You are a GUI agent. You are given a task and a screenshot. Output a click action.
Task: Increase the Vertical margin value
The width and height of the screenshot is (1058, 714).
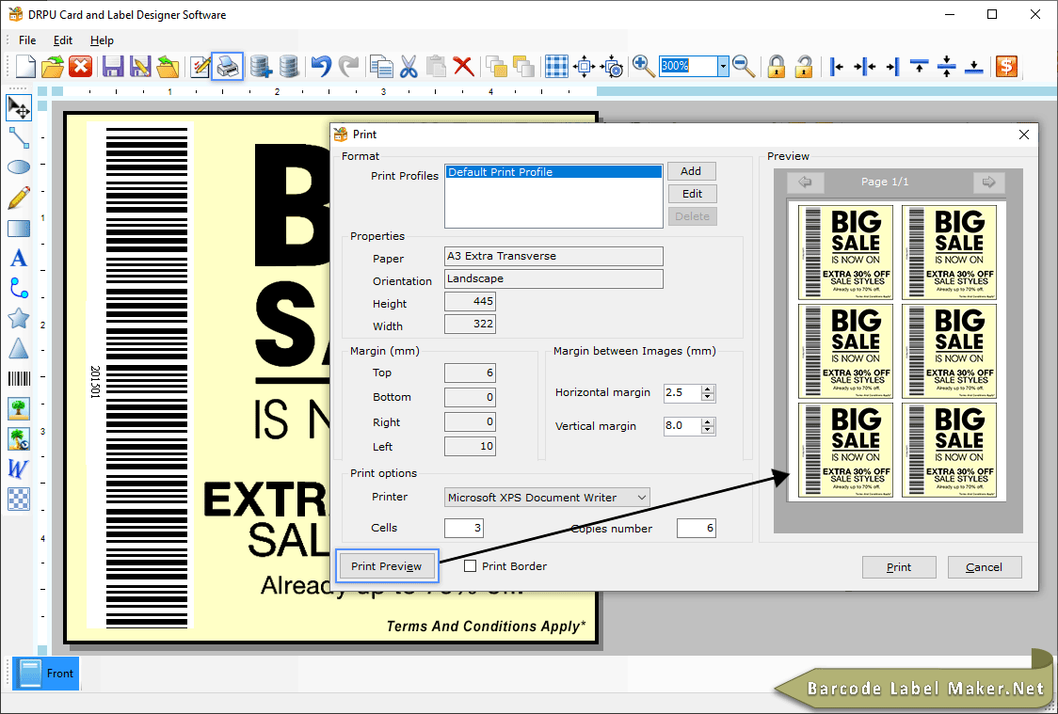pos(707,422)
